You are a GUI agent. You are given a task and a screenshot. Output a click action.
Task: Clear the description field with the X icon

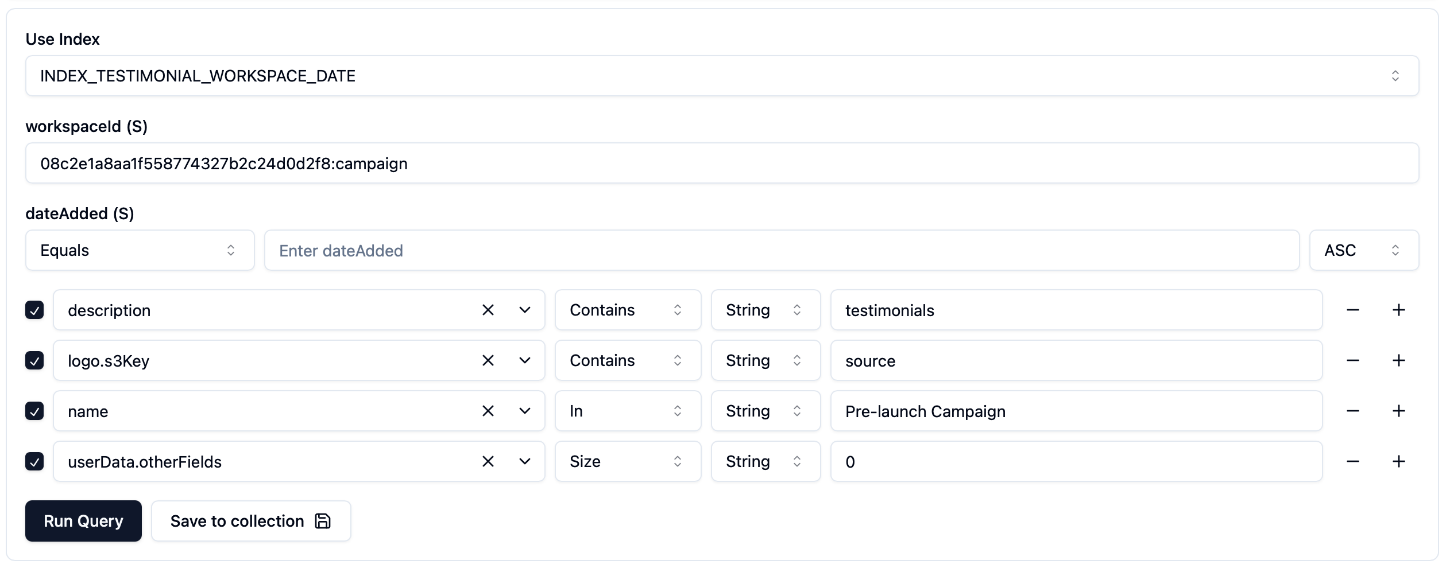click(x=488, y=310)
